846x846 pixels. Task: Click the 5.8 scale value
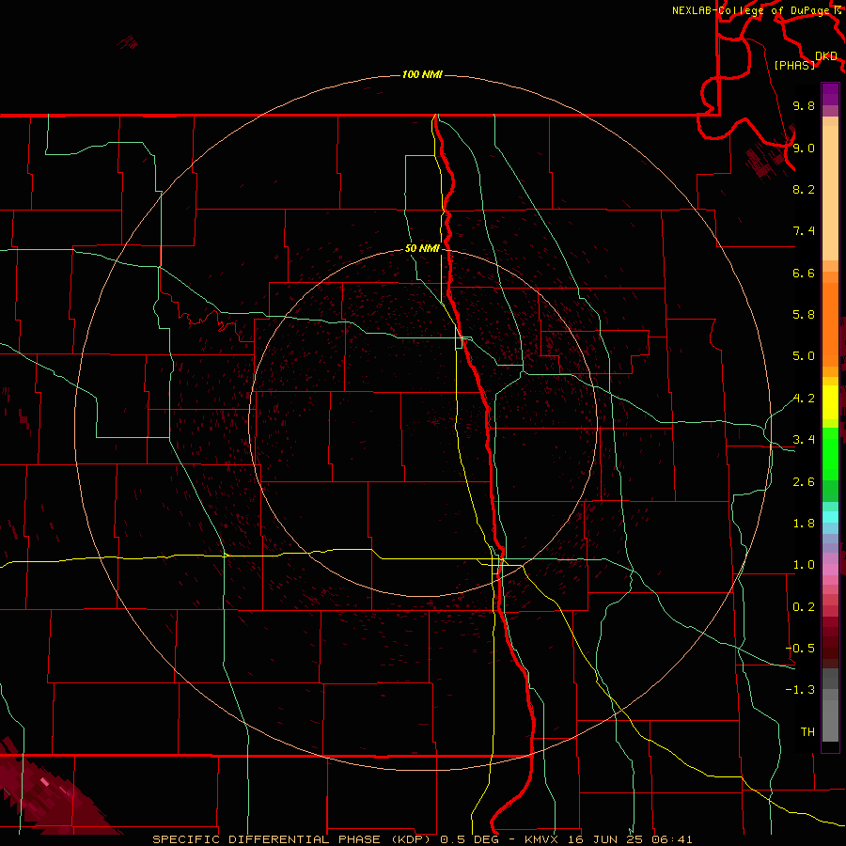tap(804, 315)
